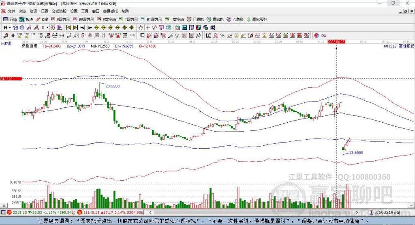Click the blue infinity loop icon
The height and width of the screenshot is (225, 415).
[x=324, y=36]
